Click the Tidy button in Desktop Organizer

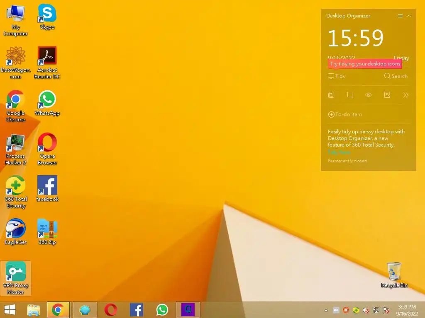[x=337, y=76]
